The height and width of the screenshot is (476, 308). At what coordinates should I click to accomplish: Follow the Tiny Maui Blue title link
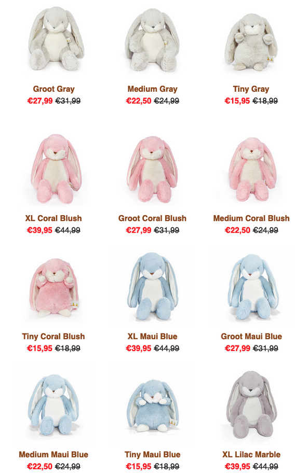152,454
